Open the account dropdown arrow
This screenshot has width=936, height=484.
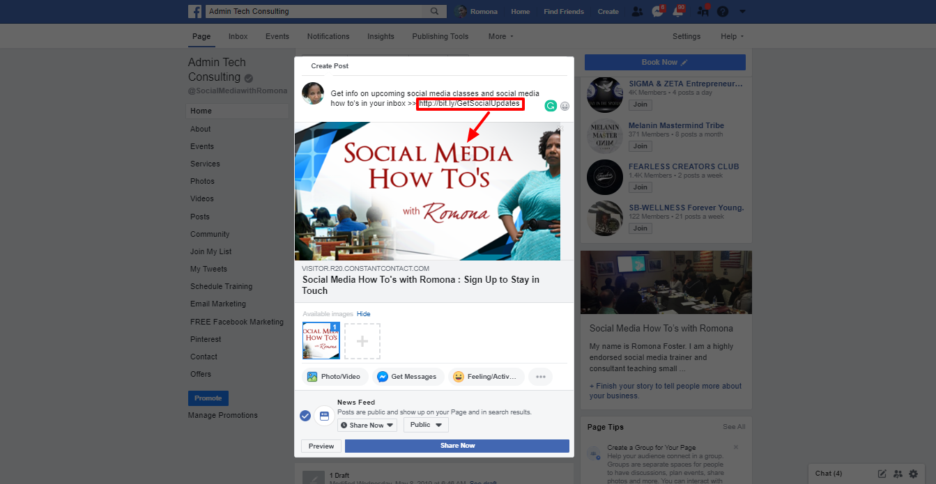(x=742, y=11)
